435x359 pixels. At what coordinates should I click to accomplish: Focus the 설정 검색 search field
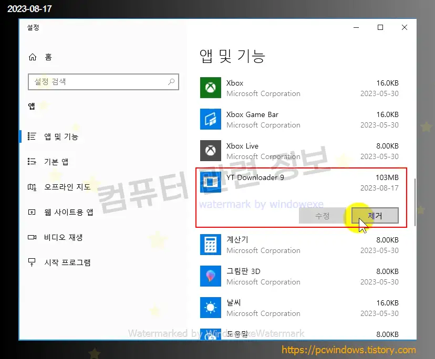(103, 82)
